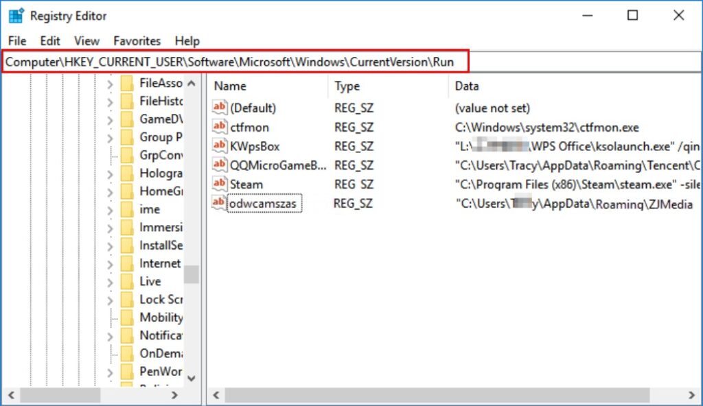Expand the PenWor tree node

click(x=110, y=372)
